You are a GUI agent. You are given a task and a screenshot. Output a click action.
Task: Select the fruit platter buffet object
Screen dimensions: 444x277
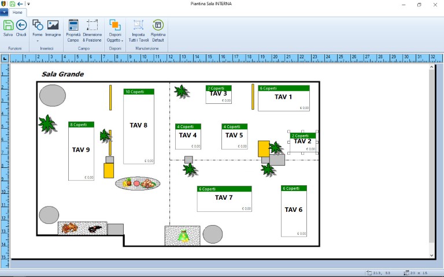tap(138, 184)
